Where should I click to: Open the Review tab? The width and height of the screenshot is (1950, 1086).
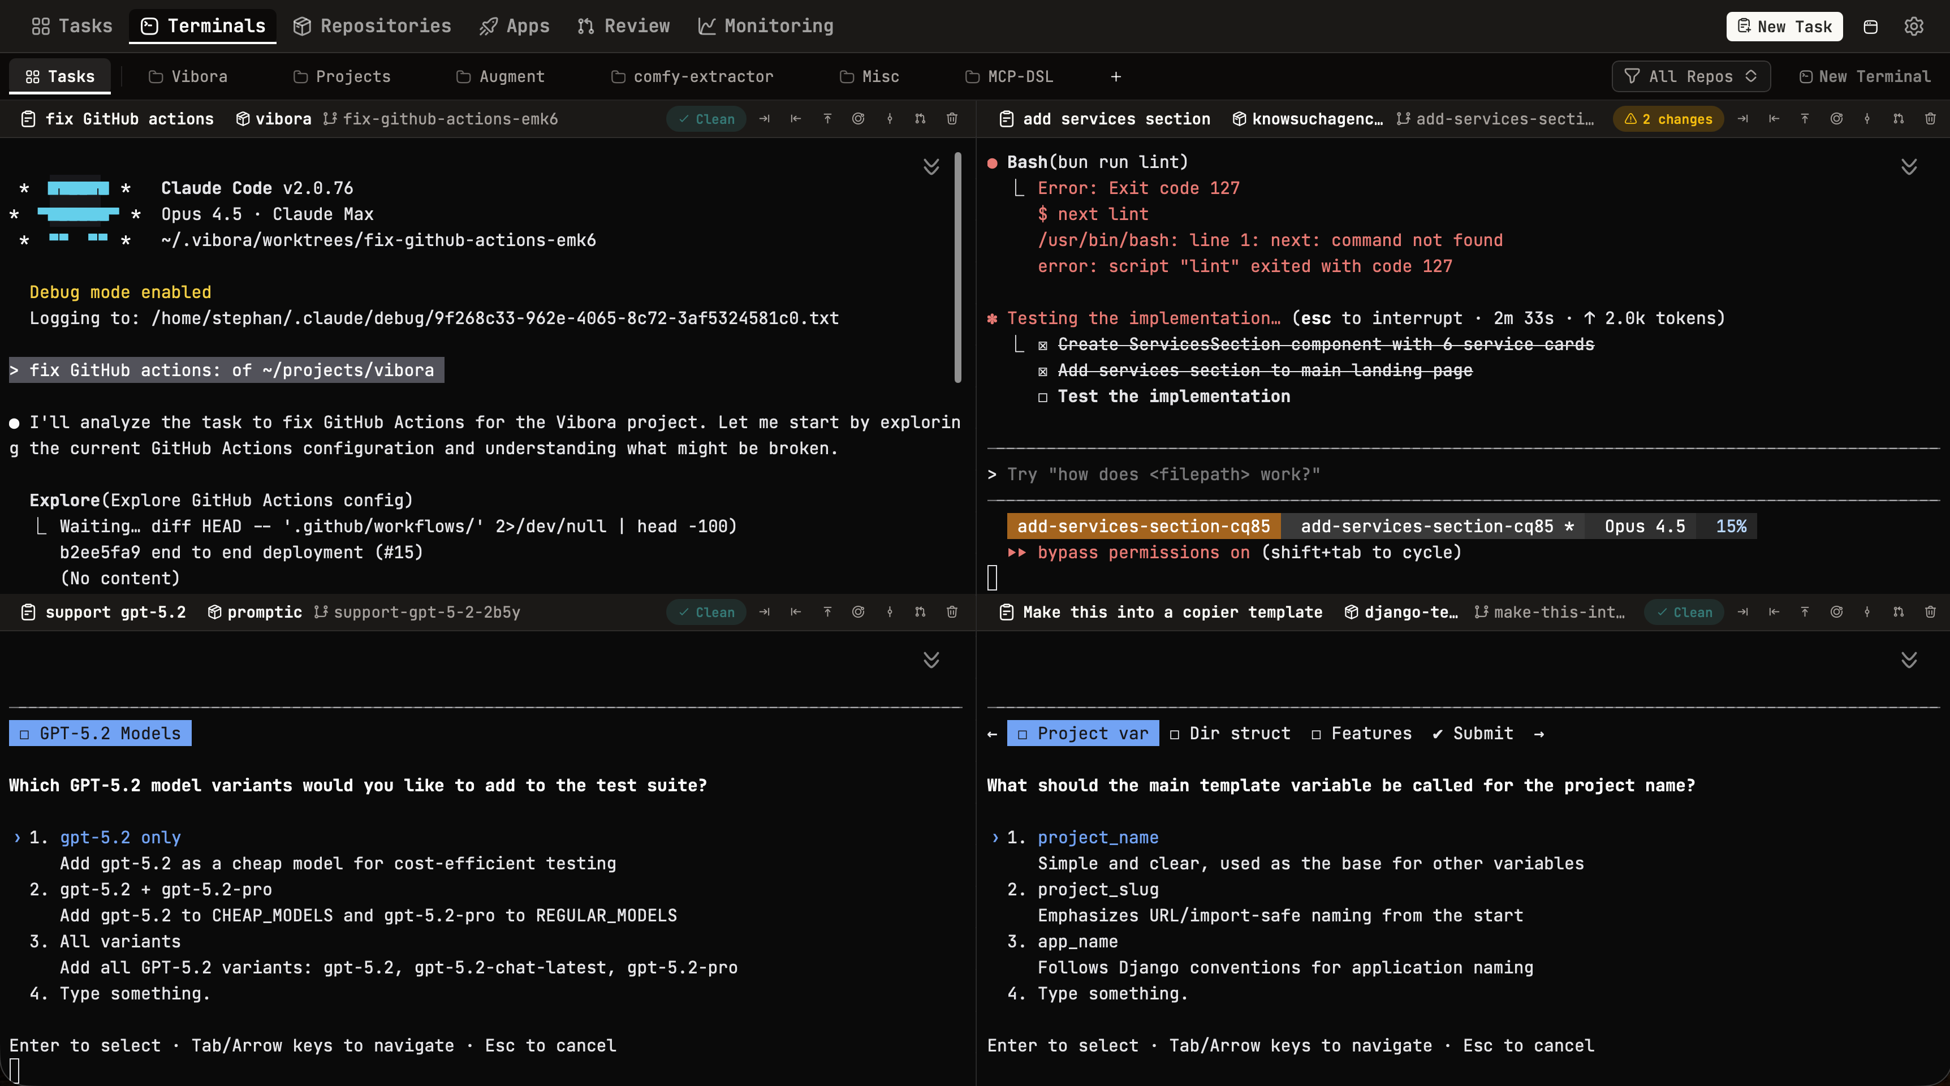(624, 27)
